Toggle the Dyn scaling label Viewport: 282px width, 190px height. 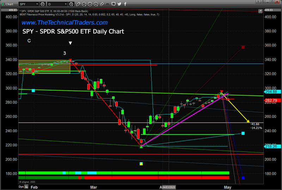point(21,187)
